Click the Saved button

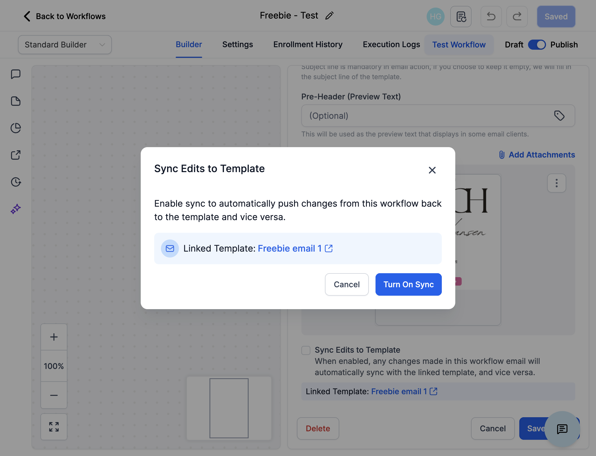tap(556, 17)
